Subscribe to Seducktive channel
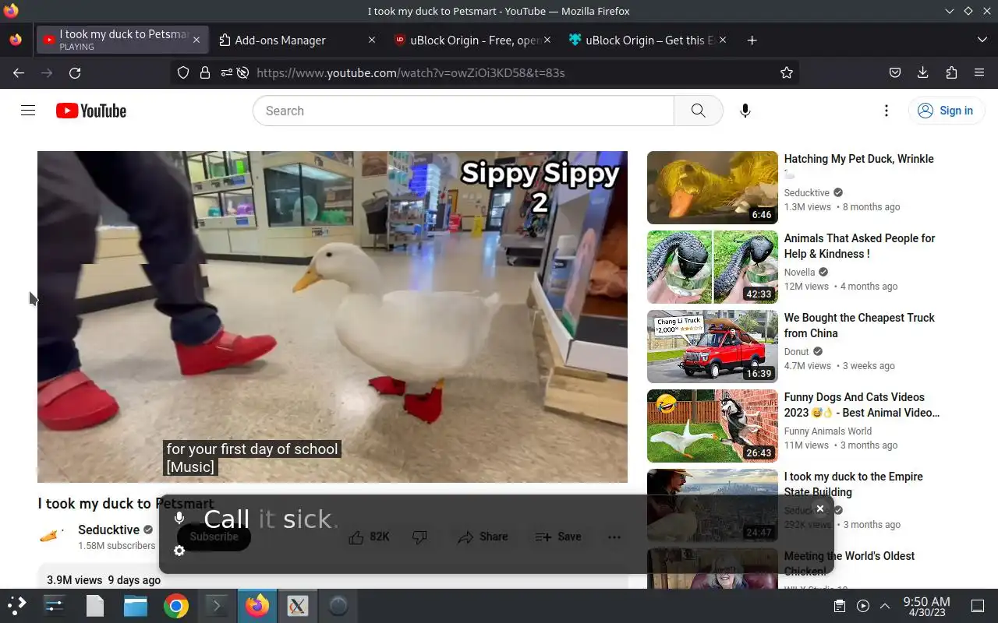Image resolution: width=998 pixels, height=623 pixels. (x=214, y=537)
